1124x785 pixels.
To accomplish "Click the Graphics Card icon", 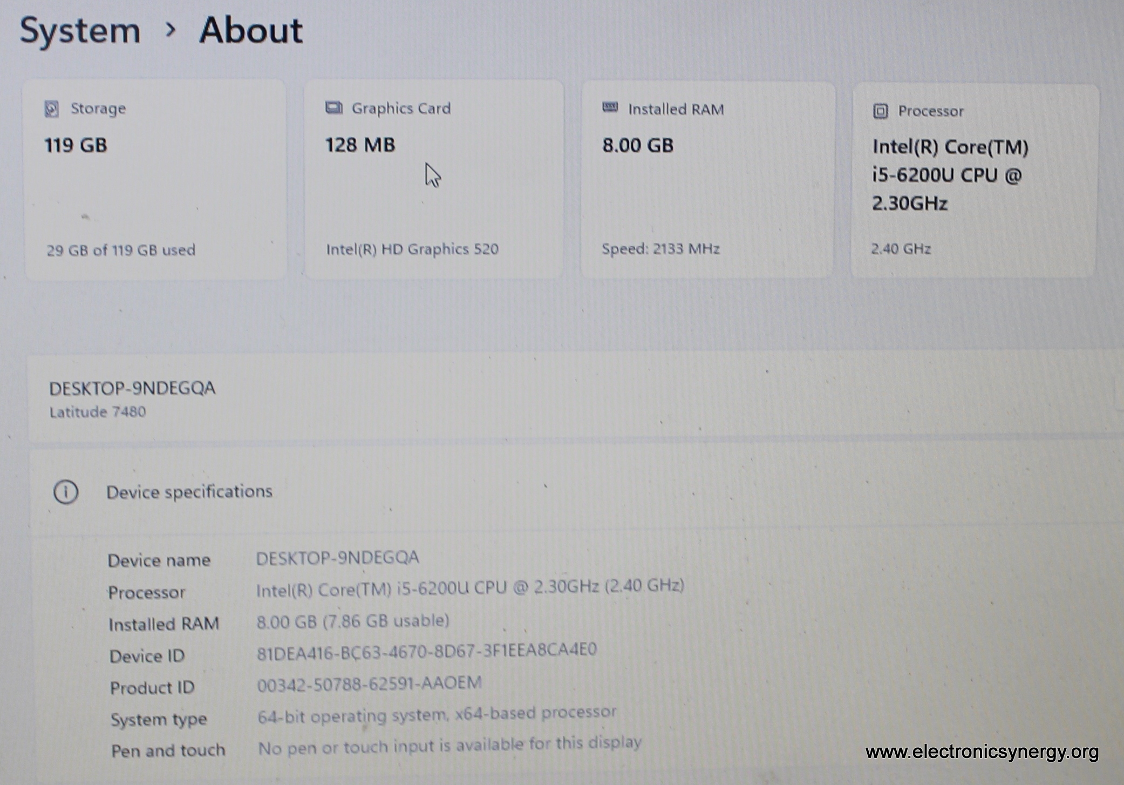I will pyautogui.click(x=333, y=108).
